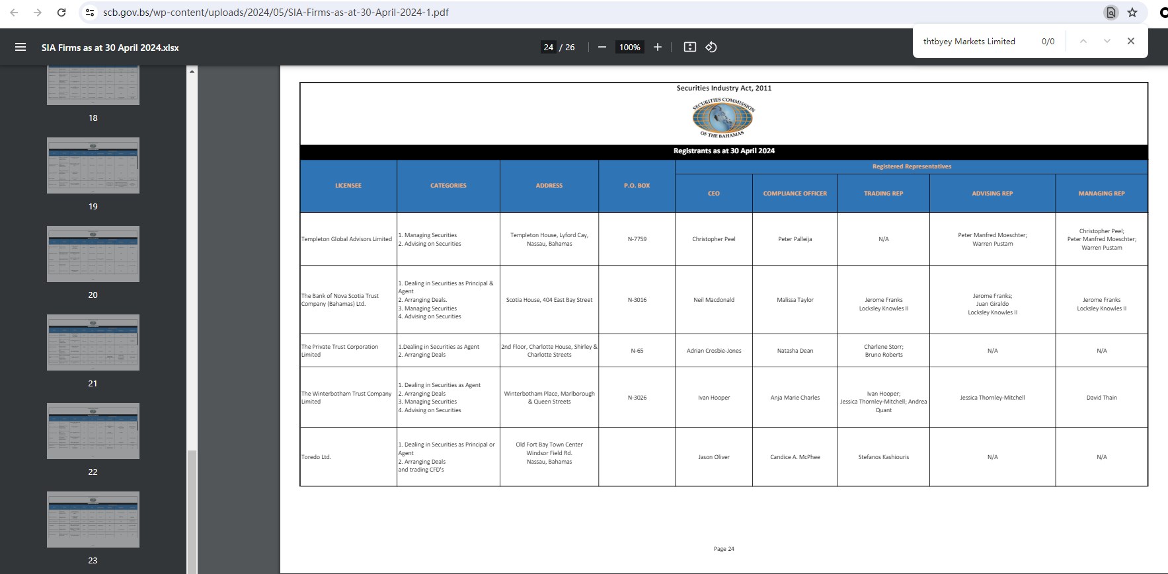Image resolution: width=1168 pixels, height=574 pixels.
Task: Zoom out with the minus button
Action: pos(602,47)
